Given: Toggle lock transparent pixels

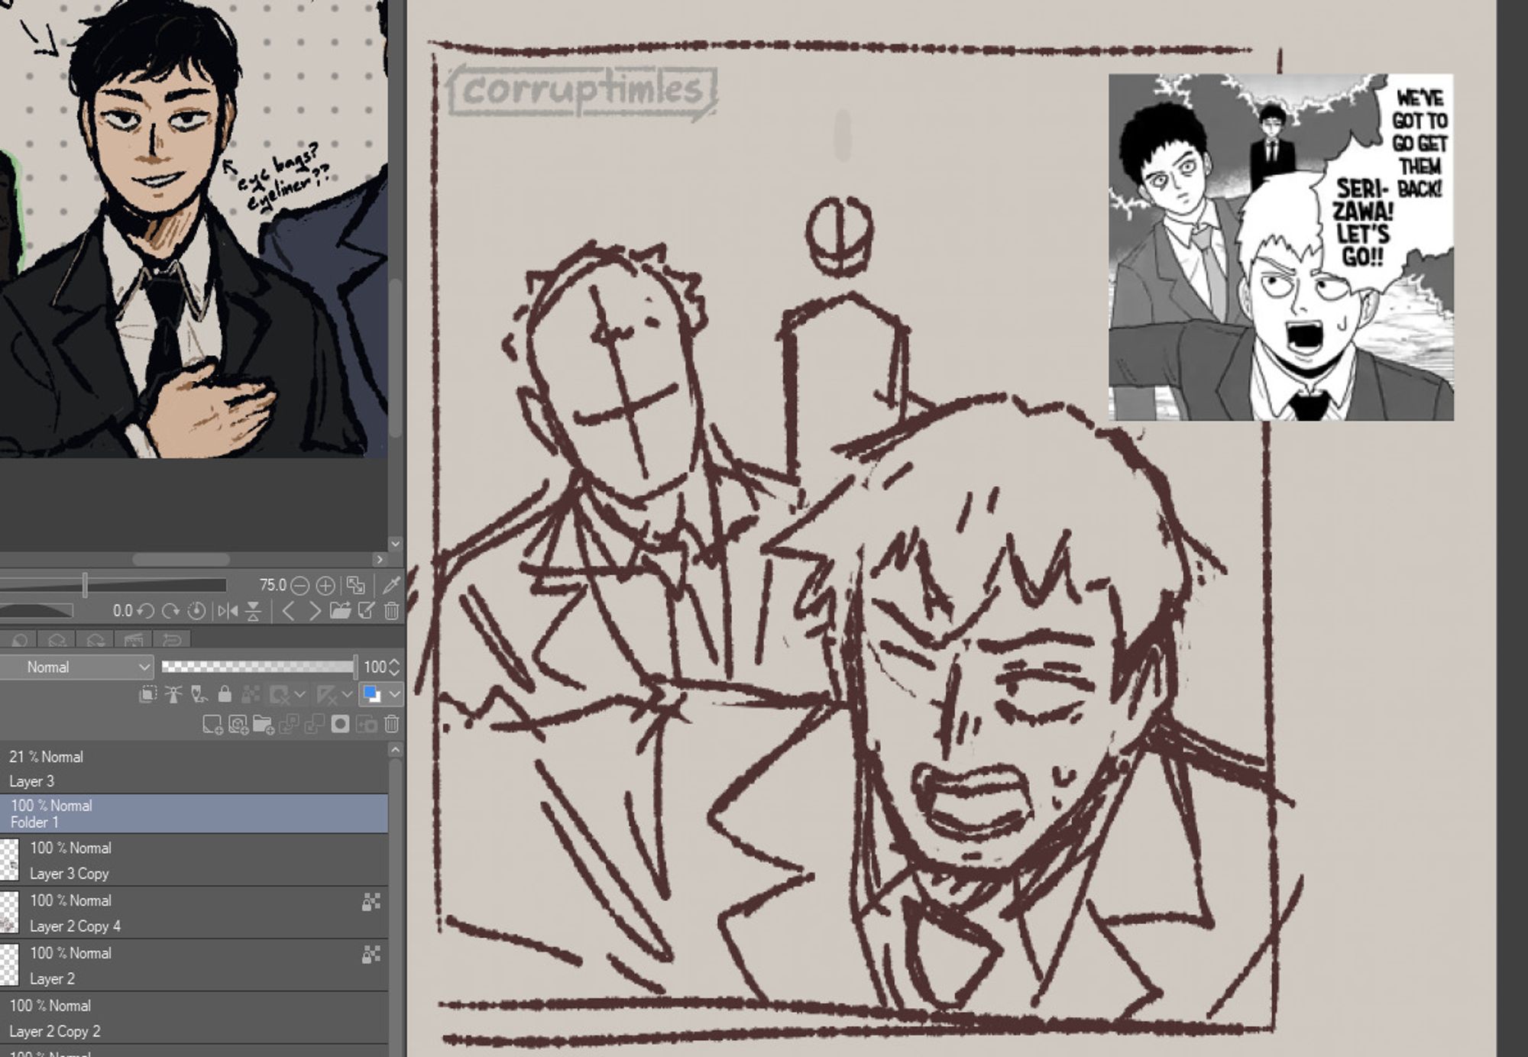Looking at the screenshot, I should 250,694.
